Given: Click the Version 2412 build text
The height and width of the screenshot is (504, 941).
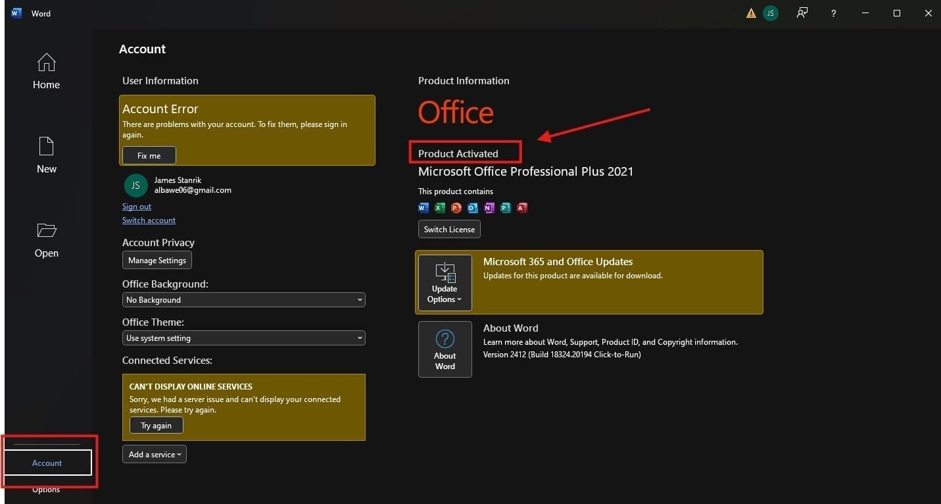Looking at the screenshot, I should (562, 355).
